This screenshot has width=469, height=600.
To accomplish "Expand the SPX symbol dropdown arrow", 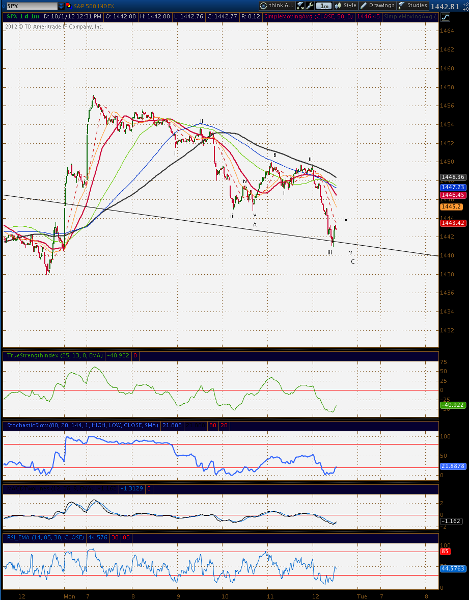I will click(x=61, y=6).
